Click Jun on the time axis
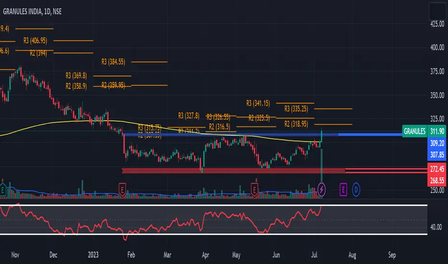448x264 pixels. [x=276, y=255]
